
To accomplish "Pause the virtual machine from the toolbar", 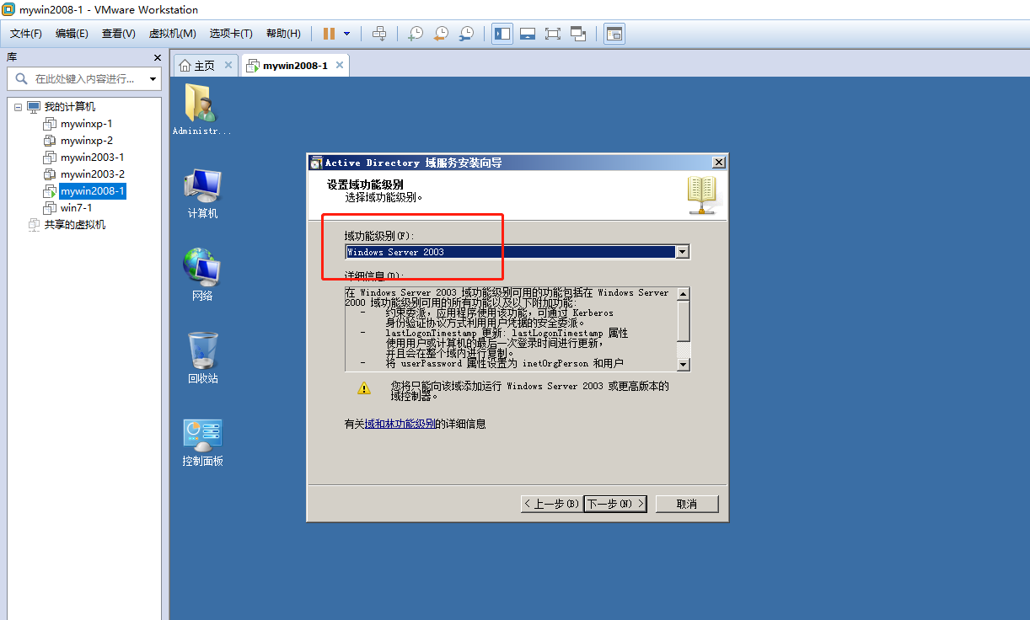I will pyautogui.click(x=329, y=34).
